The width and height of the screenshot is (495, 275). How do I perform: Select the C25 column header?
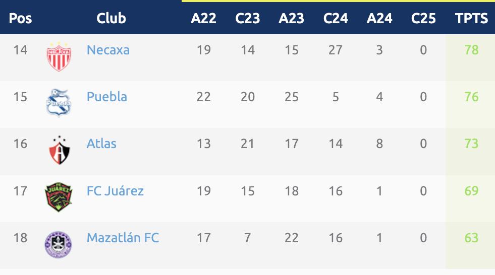(423, 19)
